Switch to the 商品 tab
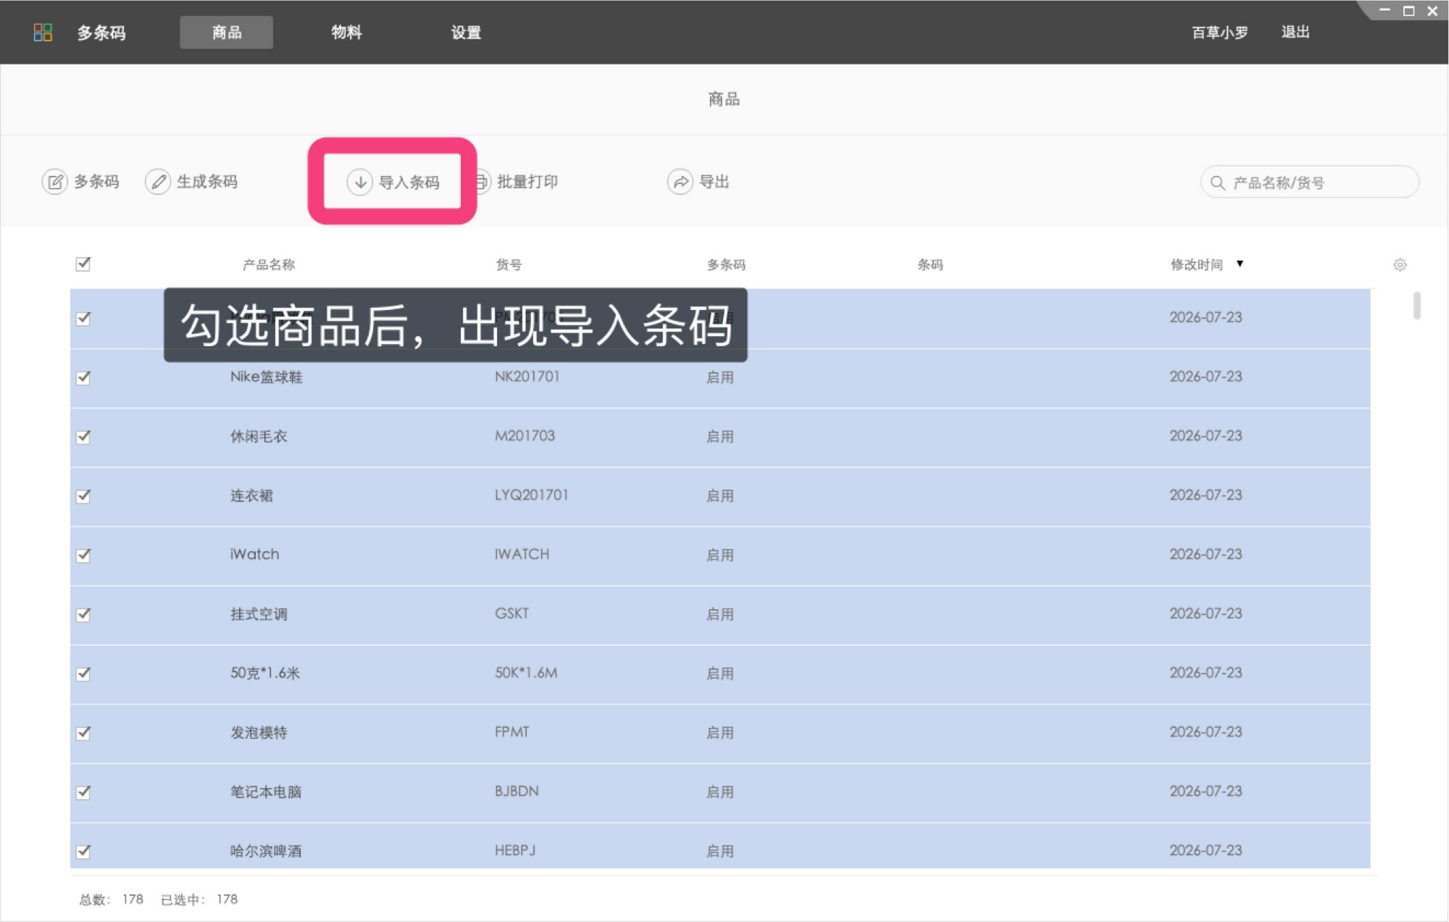This screenshot has height=922, width=1449. pyautogui.click(x=227, y=32)
